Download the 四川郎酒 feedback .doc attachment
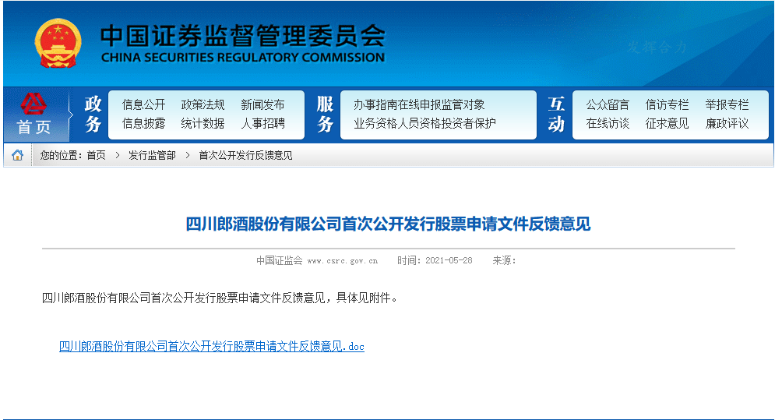The image size is (775, 420). click(212, 346)
